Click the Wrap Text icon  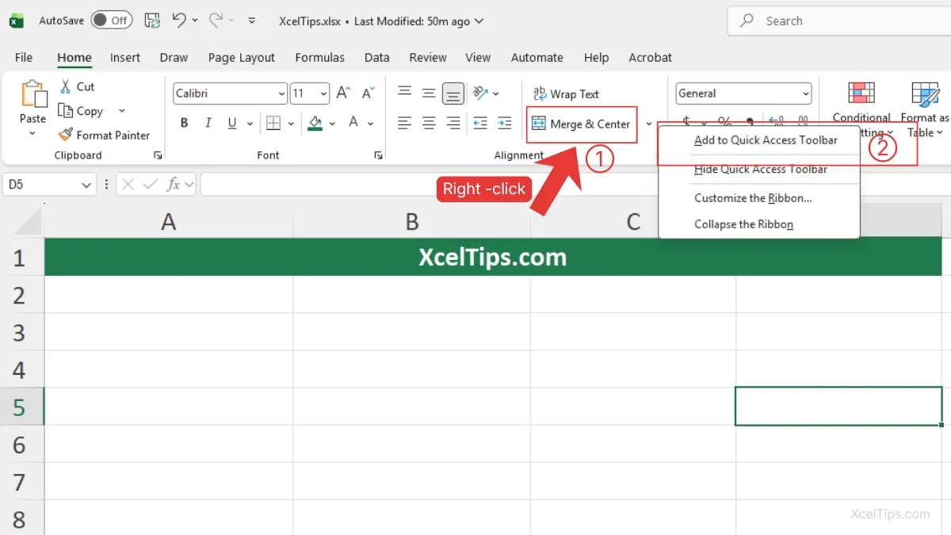tap(567, 94)
